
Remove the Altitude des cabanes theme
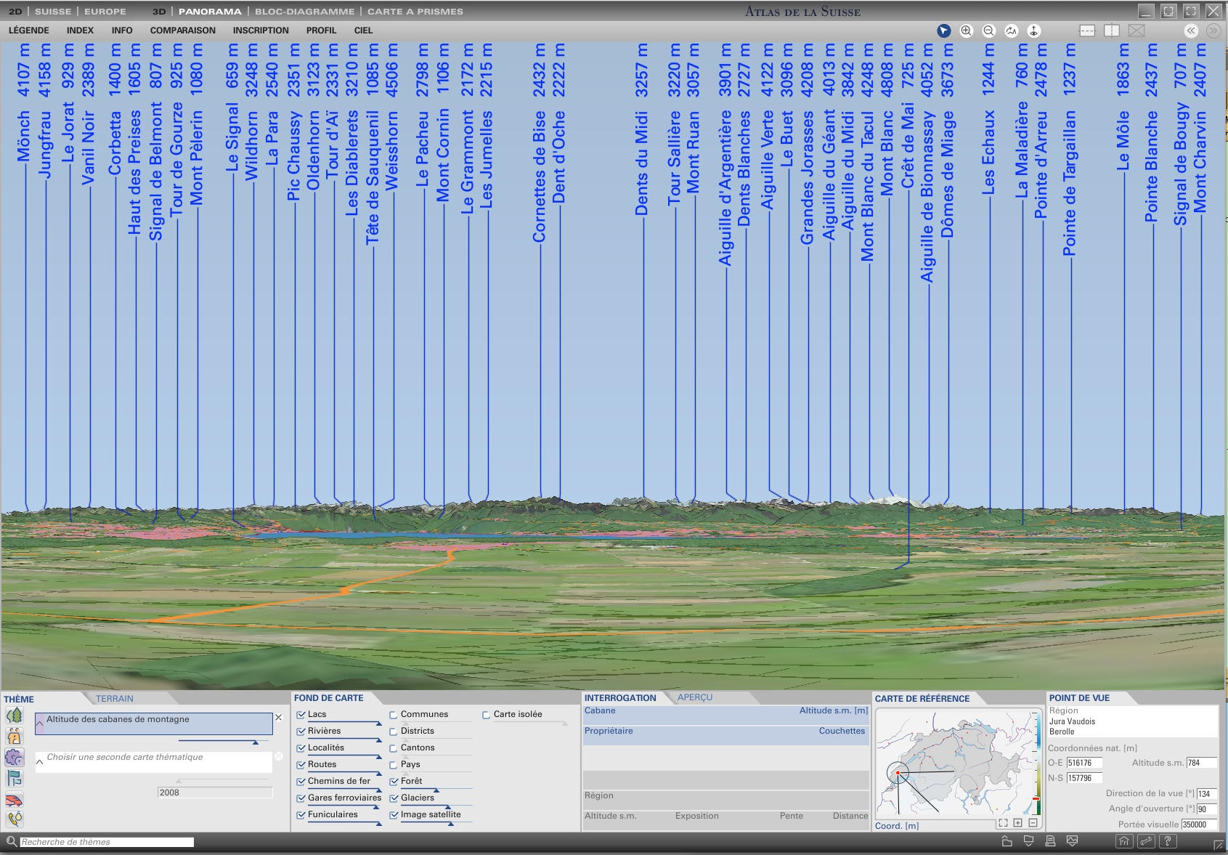[x=278, y=718]
